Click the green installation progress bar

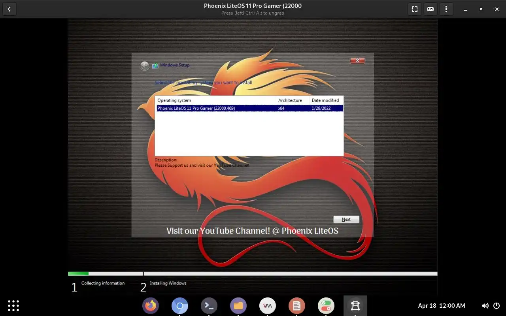(x=78, y=273)
